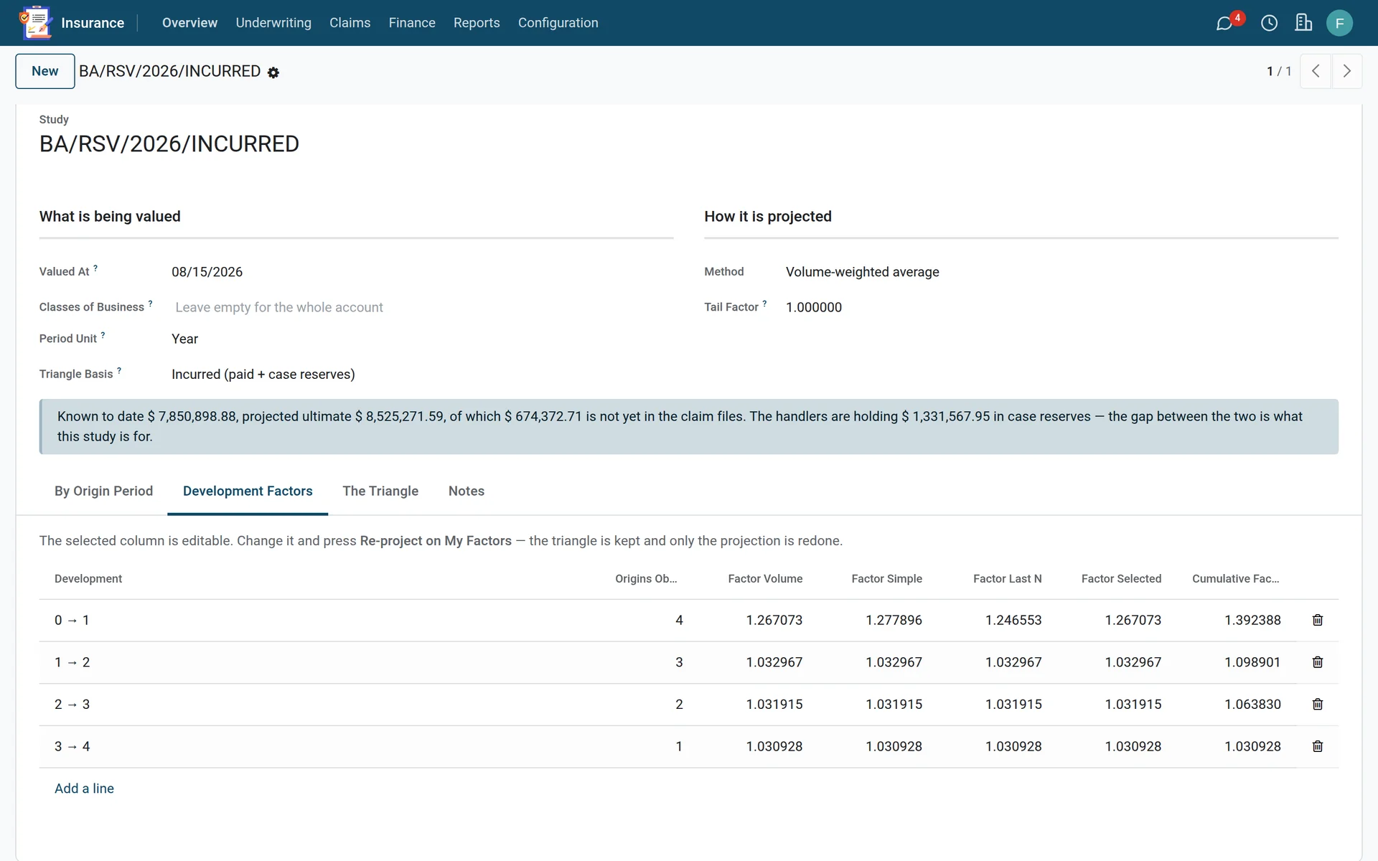1378x861 pixels.
Task: Click Add a line link
Action: click(x=84, y=789)
